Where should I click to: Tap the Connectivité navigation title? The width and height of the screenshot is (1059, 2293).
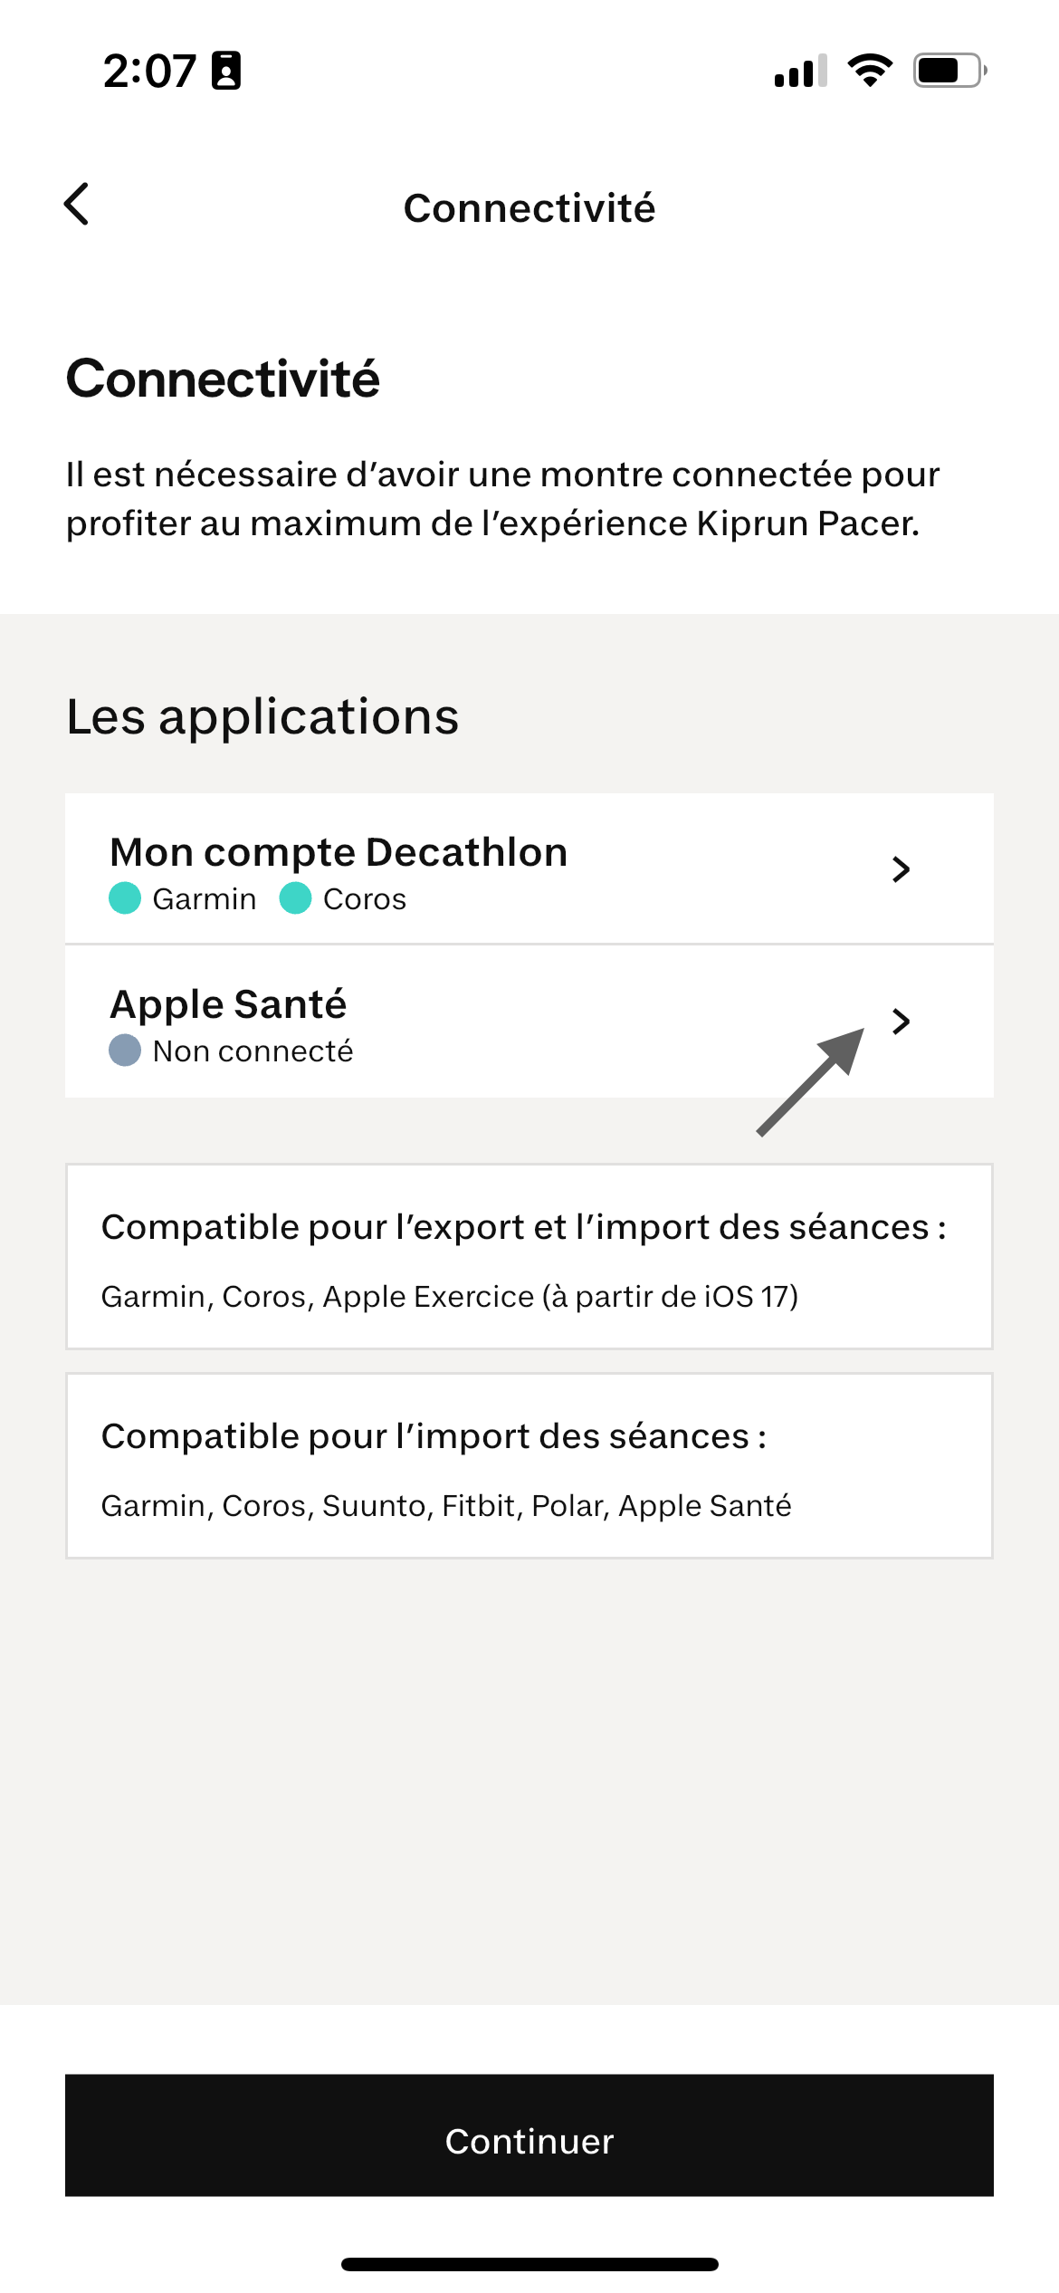tap(529, 208)
